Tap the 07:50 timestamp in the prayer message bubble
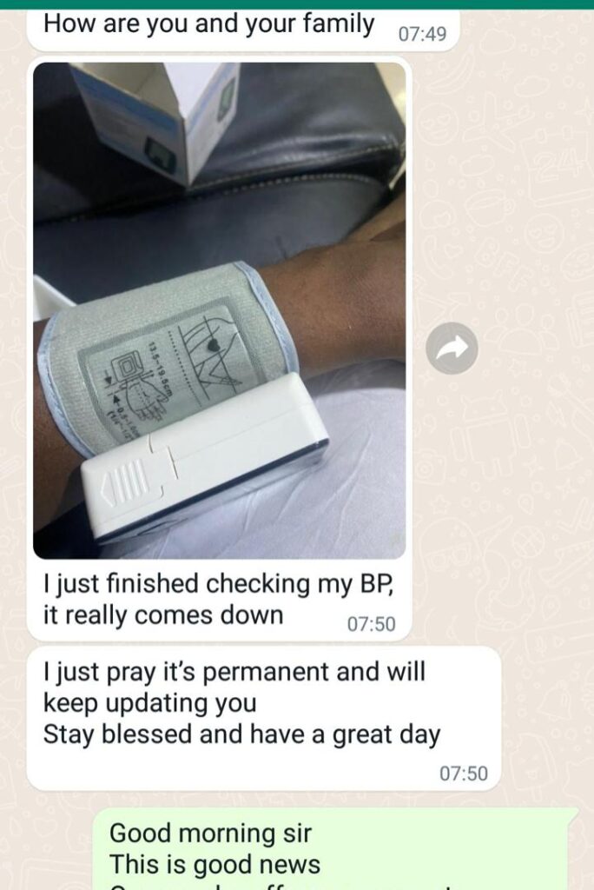The width and height of the screenshot is (594, 890). pos(464,773)
